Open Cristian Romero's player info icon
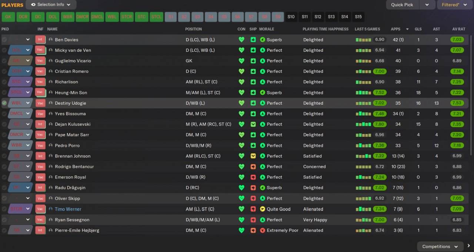Viewport: 474px width, 252px height. [51, 71]
